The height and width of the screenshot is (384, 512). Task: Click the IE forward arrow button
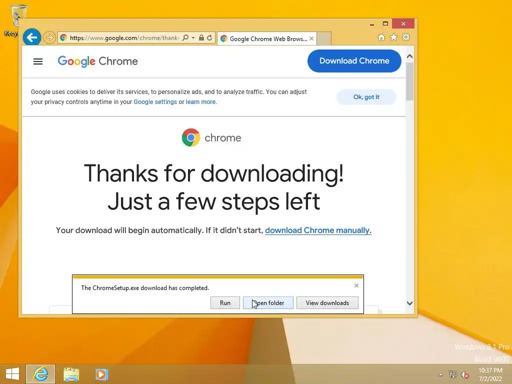click(x=49, y=37)
